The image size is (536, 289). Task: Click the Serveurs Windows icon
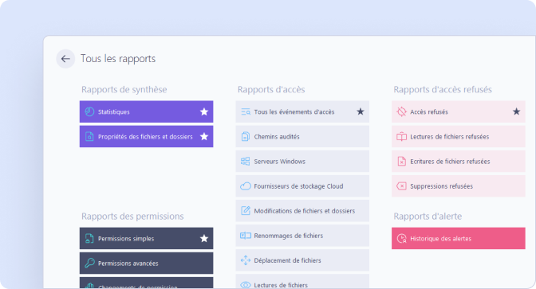point(246,162)
